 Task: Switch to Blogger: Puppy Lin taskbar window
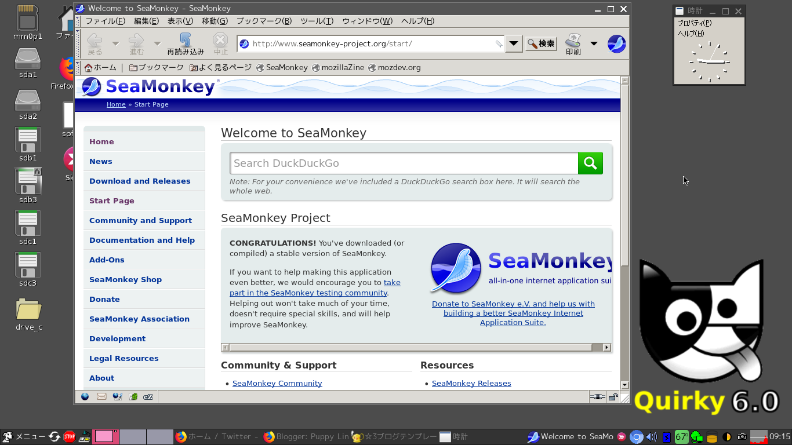306,437
